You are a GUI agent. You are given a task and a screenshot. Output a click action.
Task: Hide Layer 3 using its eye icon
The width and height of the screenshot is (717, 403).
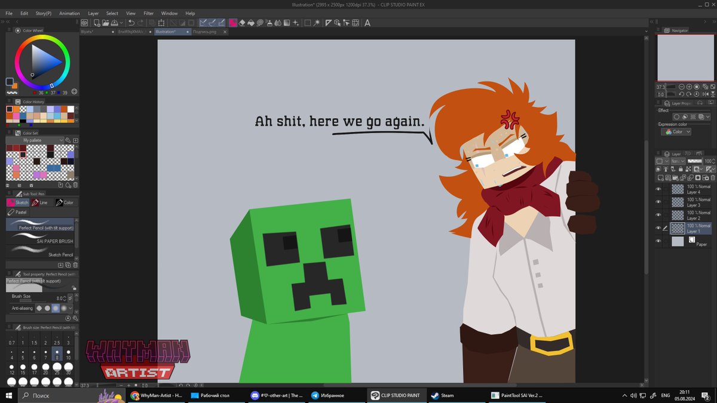(x=659, y=202)
